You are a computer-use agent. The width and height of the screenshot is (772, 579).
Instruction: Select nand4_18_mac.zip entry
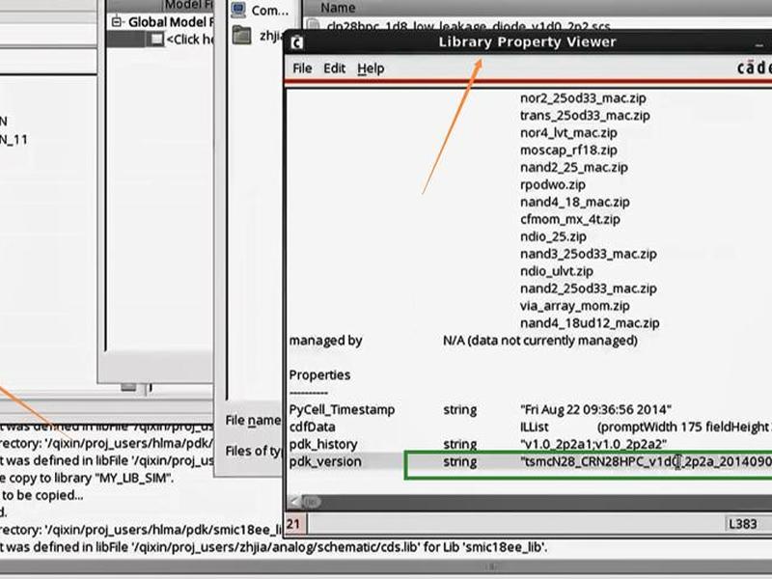coord(575,202)
